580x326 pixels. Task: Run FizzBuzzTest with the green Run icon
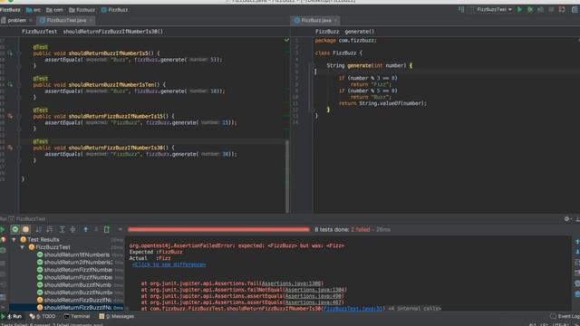(x=519, y=10)
